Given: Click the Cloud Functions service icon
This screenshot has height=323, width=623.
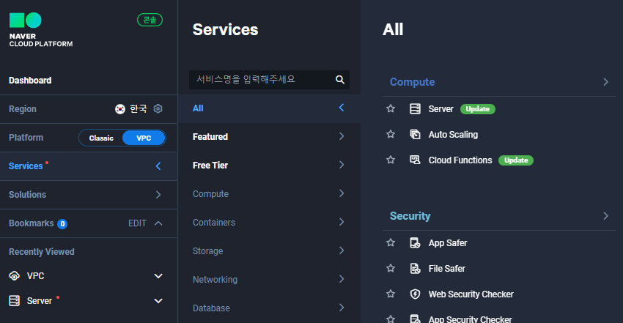Looking at the screenshot, I should click(415, 160).
